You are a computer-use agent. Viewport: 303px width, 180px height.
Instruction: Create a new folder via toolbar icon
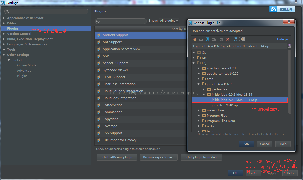click(x=221, y=39)
